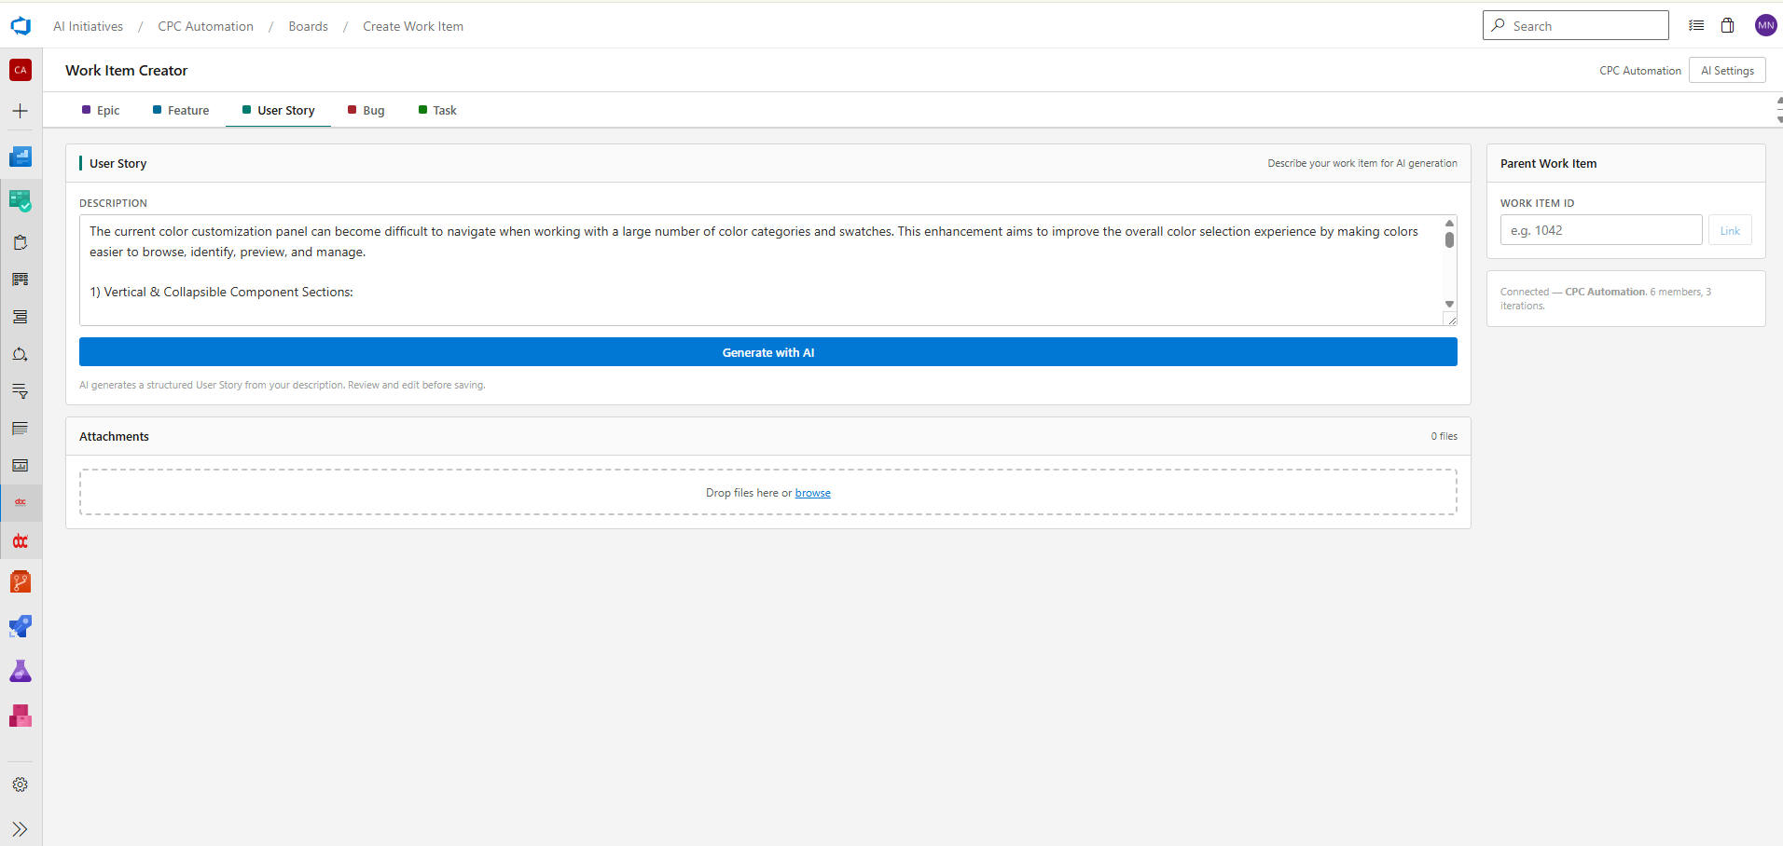Open the Analytics views icon in sidebar
Image resolution: width=1783 pixels, height=846 pixels.
(x=20, y=465)
